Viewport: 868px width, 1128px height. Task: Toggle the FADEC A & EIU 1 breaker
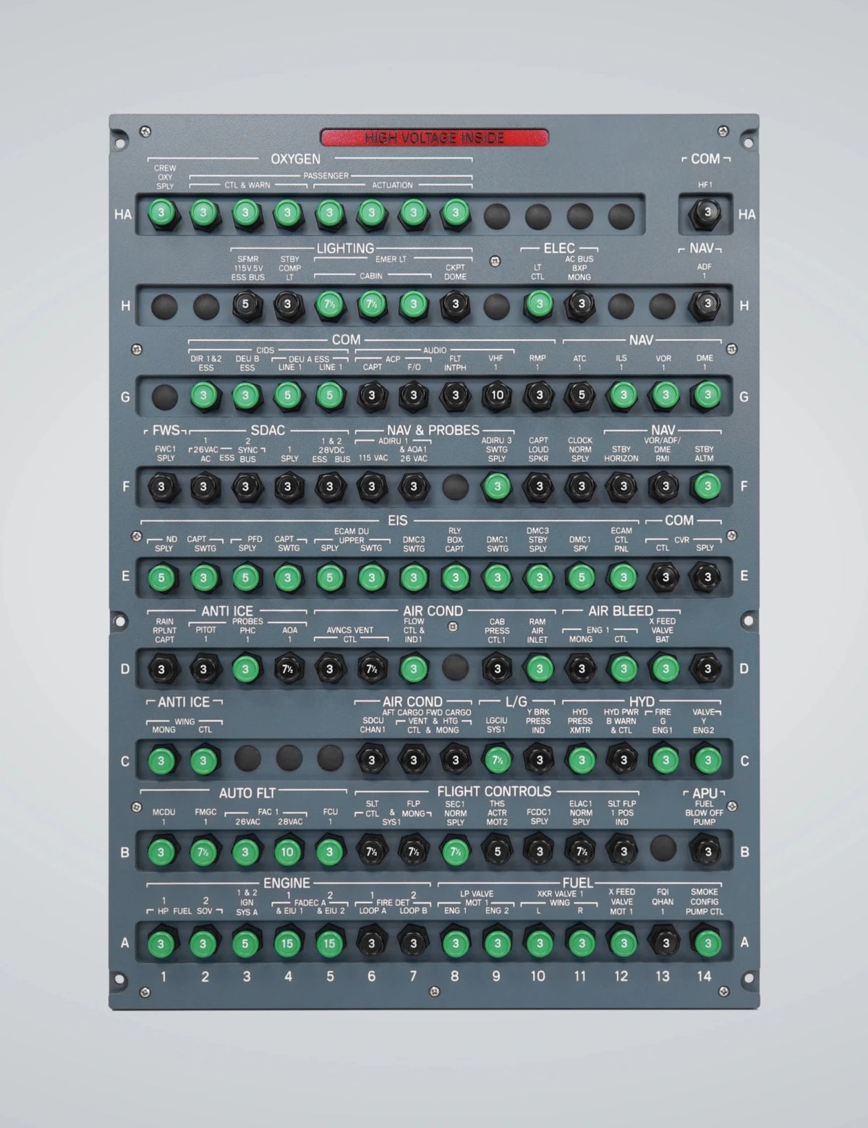point(287,943)
